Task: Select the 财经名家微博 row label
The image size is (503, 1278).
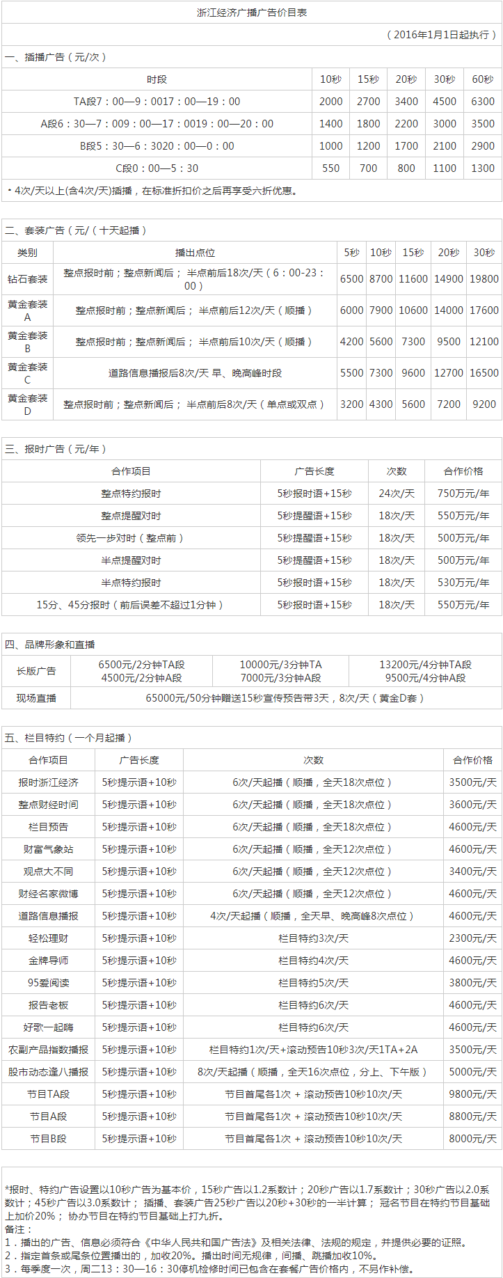Action: pyautogui.click(x=49, y=894)
